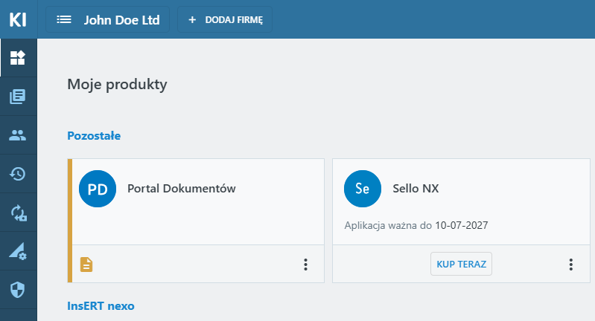Open the signal settings gear sidebar icon
Viewport: 595px width, 321px height.
[18, 252]
